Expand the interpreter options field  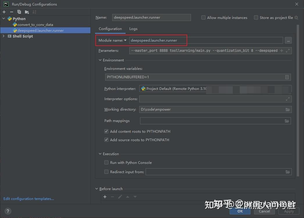287,99
